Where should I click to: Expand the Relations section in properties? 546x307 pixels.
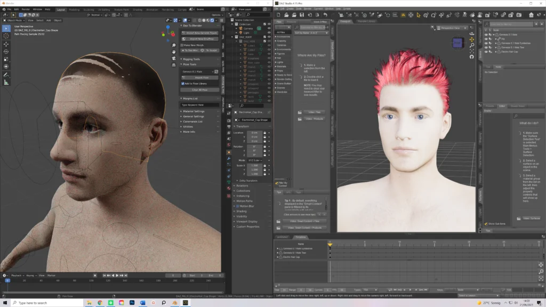[x=242, y=186]
